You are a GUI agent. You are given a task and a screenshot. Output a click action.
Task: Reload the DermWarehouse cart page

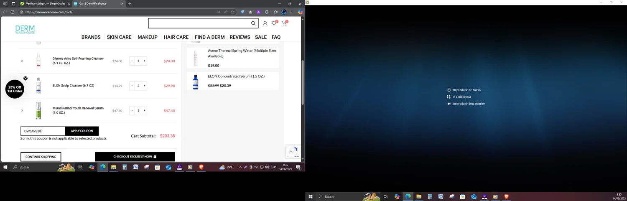click(x=13, y=12)
